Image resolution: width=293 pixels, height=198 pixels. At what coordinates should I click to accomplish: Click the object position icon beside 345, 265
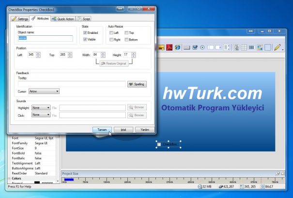click(242, 186)
